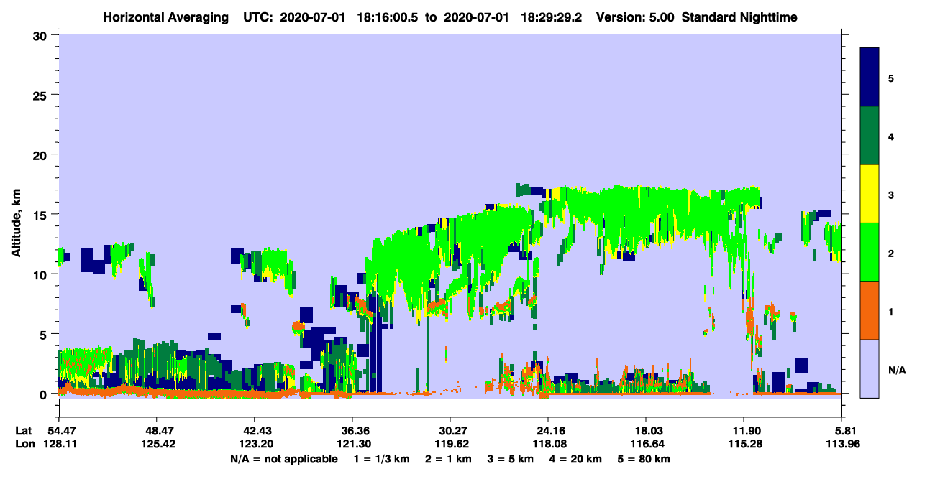Screen dimensions: 935x479
Task: Click the 15 tick on altitude axis
Action: pyautogui.click(x=42, y=215)
